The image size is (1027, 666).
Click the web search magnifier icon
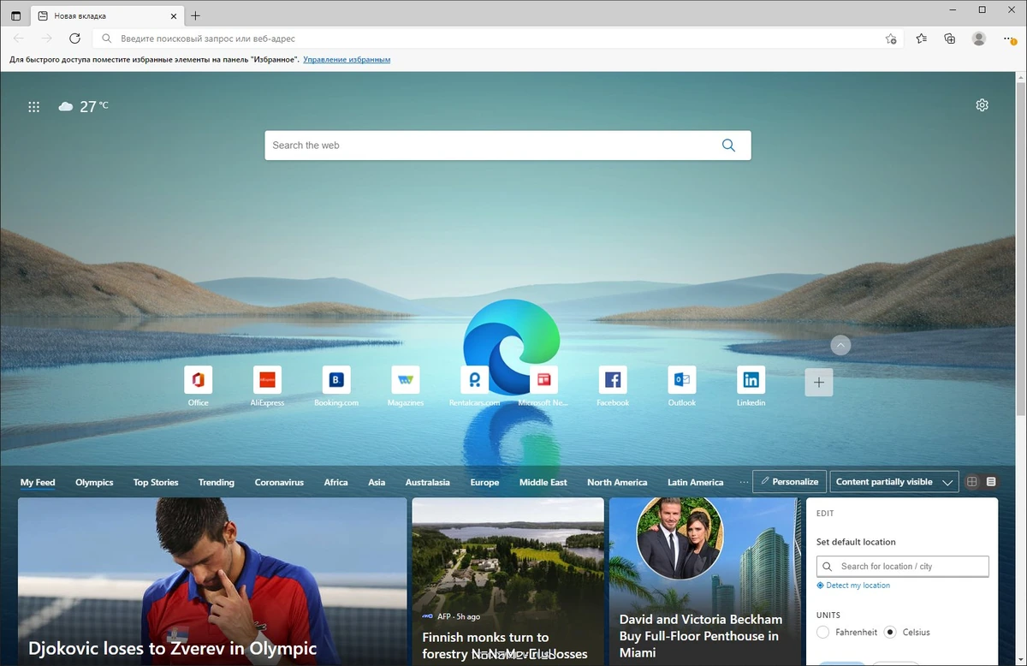pos(728,146)
